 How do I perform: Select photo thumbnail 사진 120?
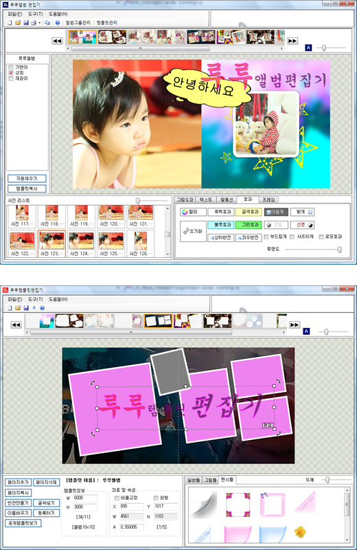coord(111,216)
